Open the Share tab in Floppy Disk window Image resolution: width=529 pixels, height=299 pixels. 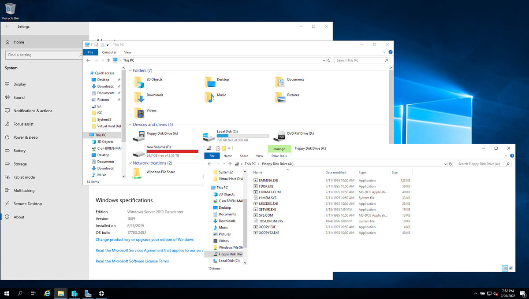tap(244, 156)
